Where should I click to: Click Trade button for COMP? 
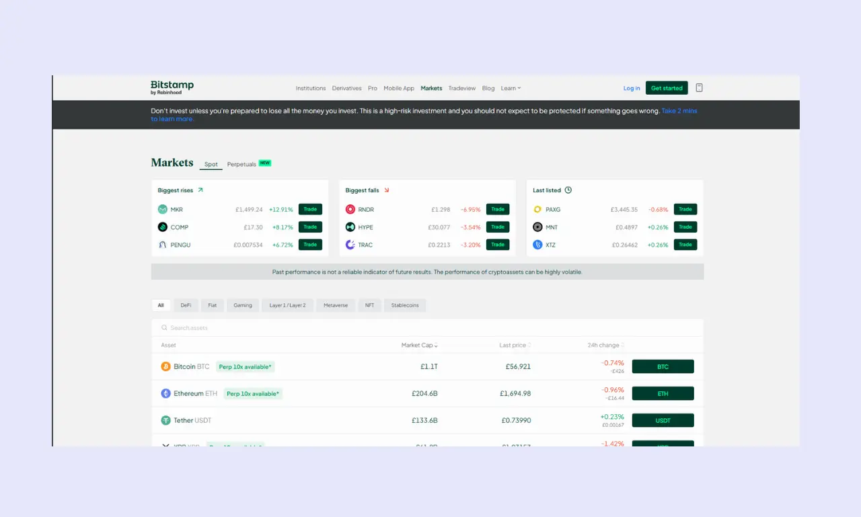pos(310,227)
